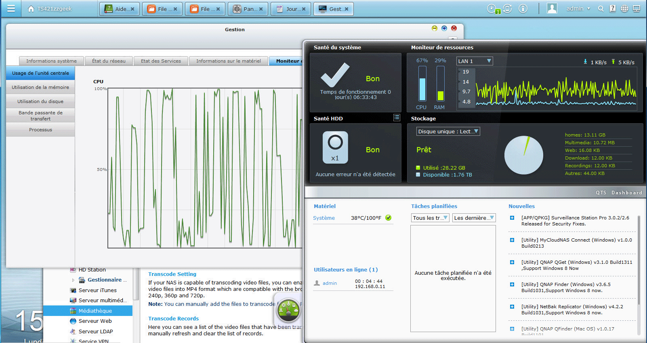Click the RAM usage bar
The height and width of the screenshot is (343, 647).
click(x=440, y=84)
